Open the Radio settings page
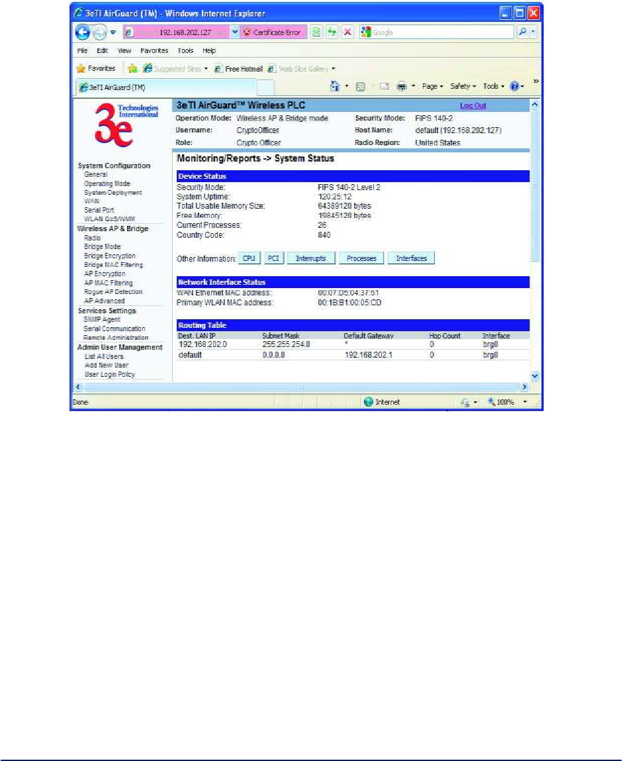Viewport: 622px width, 761px height. [92, 238]
